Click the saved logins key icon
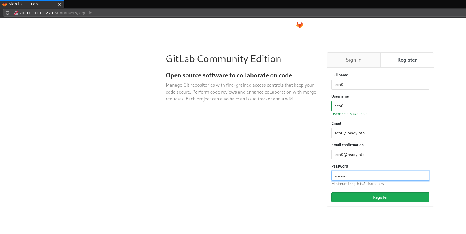This screenshot has width=466, height=234. coord(22,13)
